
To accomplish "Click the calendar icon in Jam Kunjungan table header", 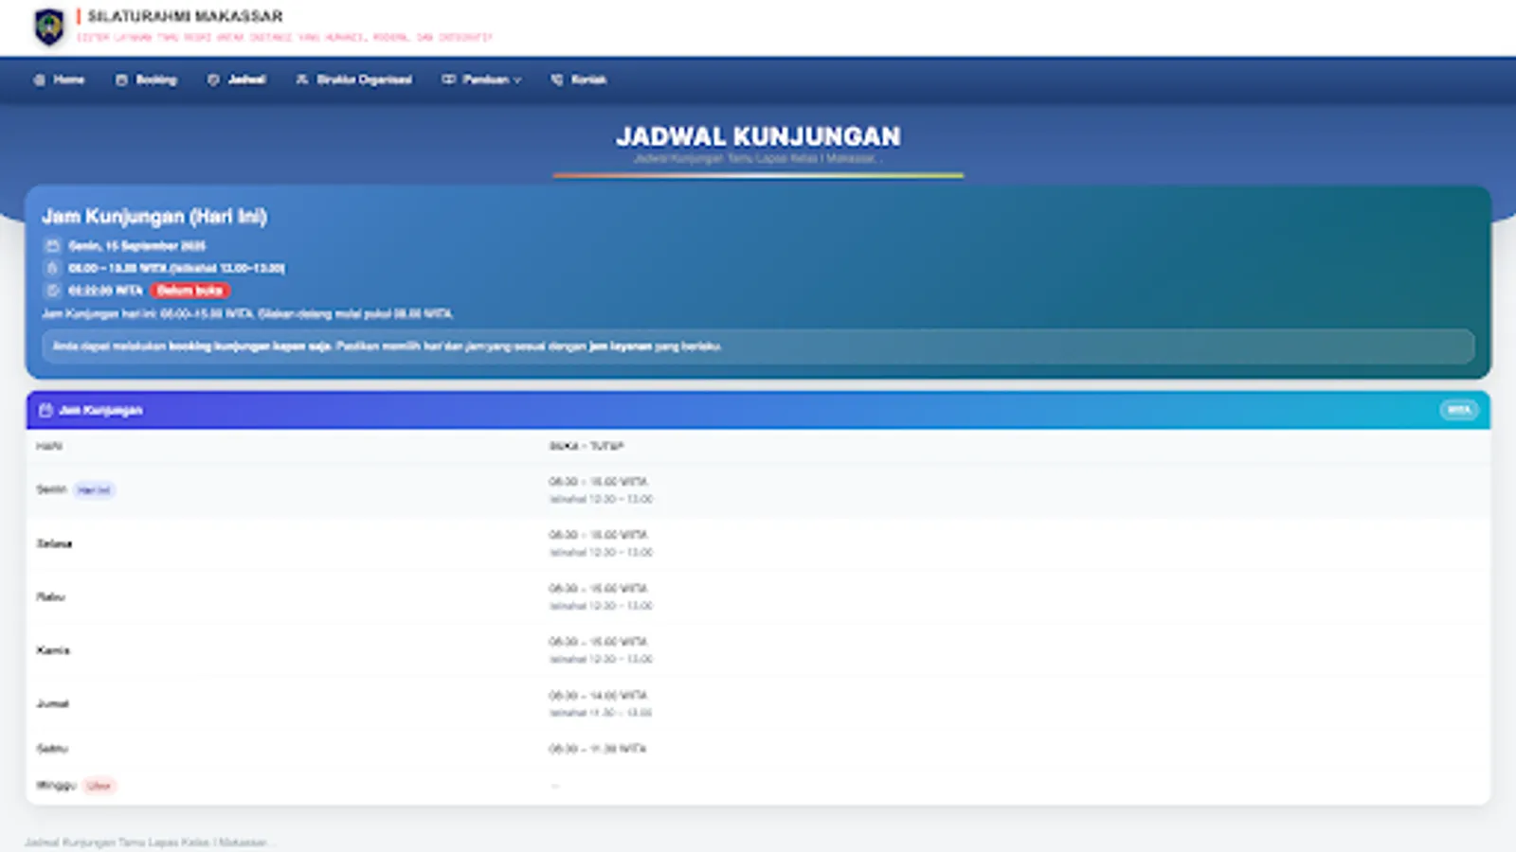I will point(45,411).
